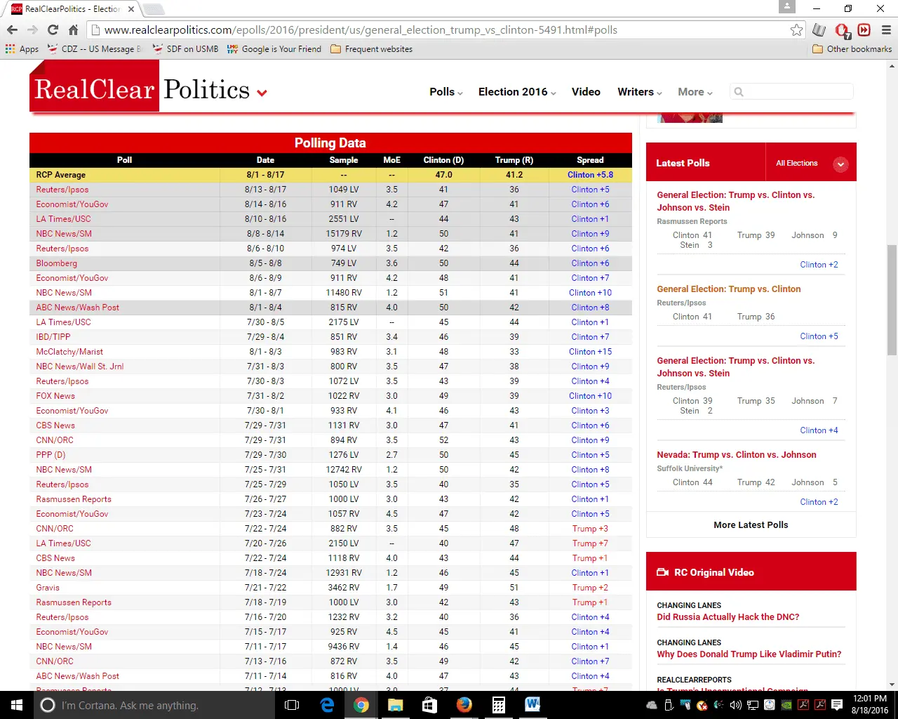Click the Windows Start button
Image resolution: width=898 pixels, height=719 pixels.
click(17, 705)
